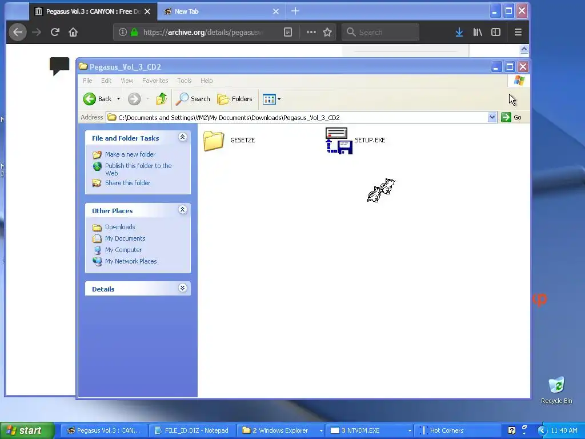Click the Windows flag logo in Explorer
This screenshot has height=439, width=585.
tap(519, 81)
